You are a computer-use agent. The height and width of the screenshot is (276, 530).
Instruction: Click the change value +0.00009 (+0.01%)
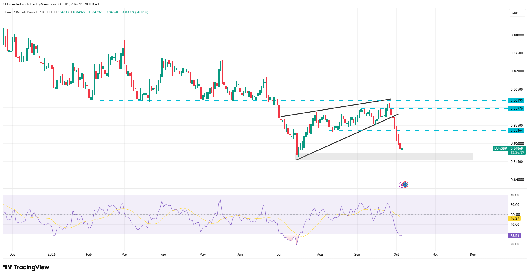pyautogui.click(x=134, y=12)
